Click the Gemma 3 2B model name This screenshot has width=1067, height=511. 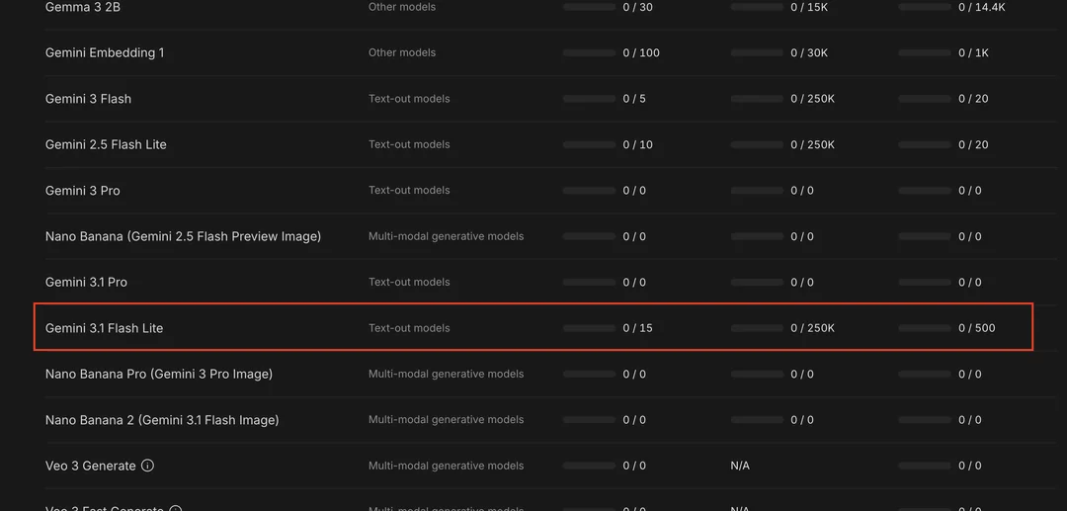[82, 7]
